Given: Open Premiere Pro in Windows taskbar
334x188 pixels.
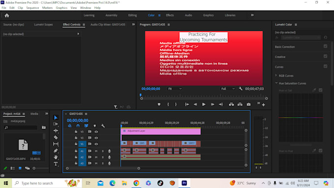Looking at the screenshot, I should [x=184, y=183].
